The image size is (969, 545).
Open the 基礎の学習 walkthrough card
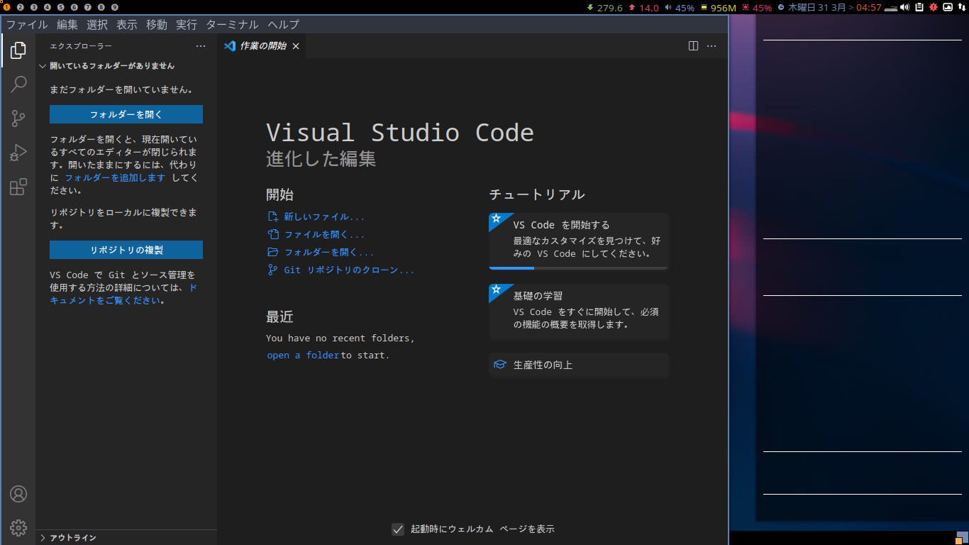click(579, 311)
